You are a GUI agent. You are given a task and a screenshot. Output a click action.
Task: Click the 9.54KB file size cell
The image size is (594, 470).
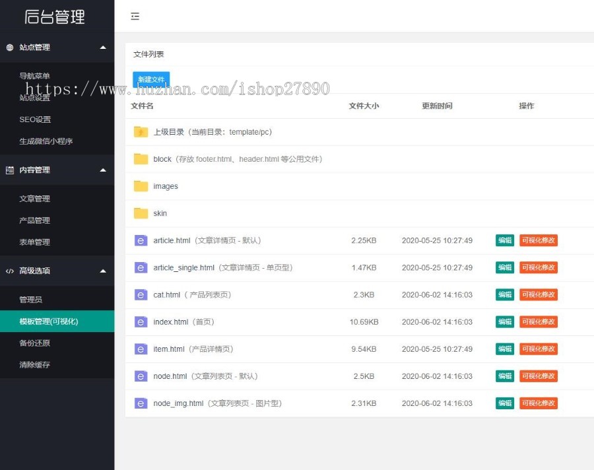[x=364, y=349]
